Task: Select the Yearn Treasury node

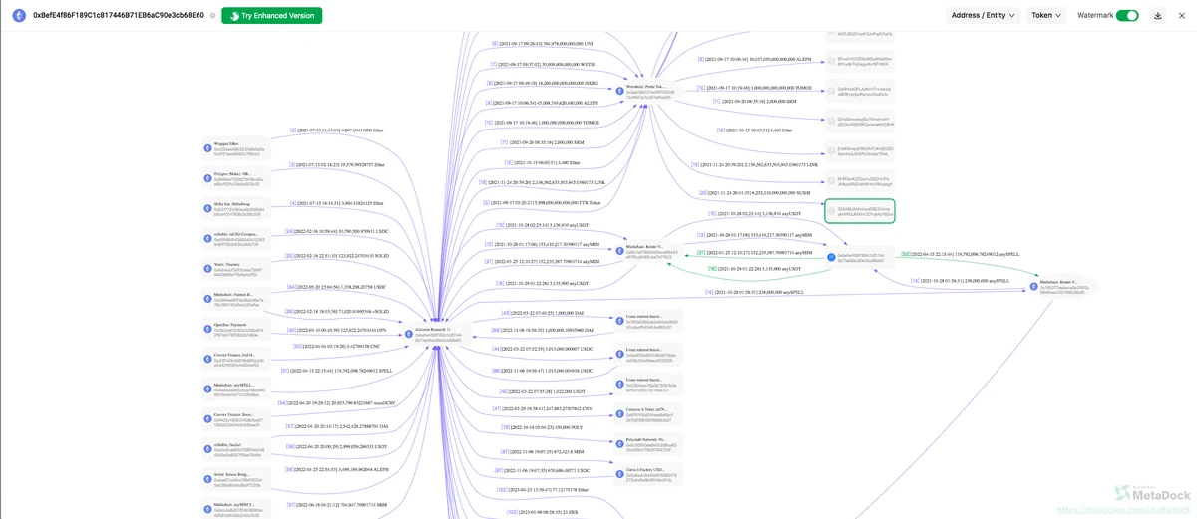Action: [x=235, y=269]
